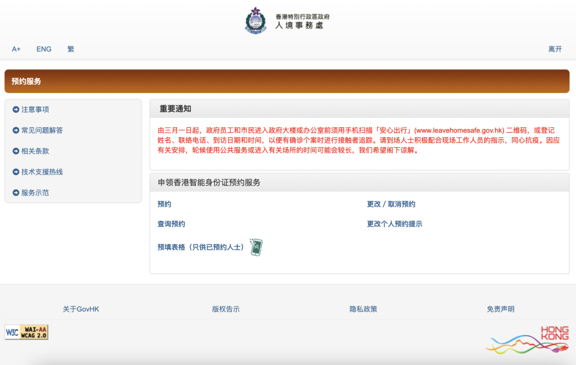Click 隐私政策 in the footer
Viewport: 576px width, 365px height.
[363, 309]
